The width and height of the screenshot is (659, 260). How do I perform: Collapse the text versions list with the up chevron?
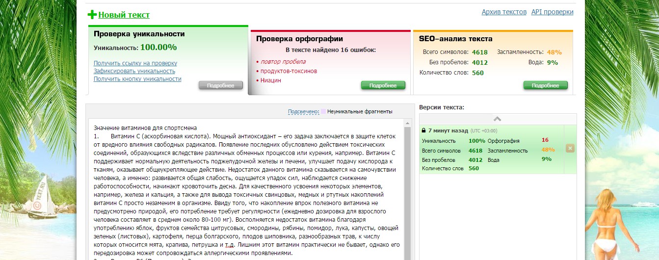coord(497,119)
